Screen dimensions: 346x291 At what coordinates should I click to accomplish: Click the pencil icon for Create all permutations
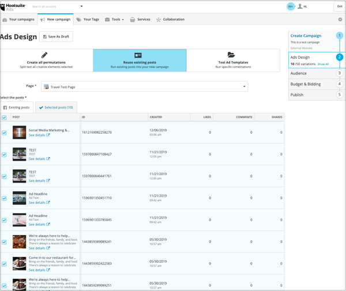pos(44,55)
